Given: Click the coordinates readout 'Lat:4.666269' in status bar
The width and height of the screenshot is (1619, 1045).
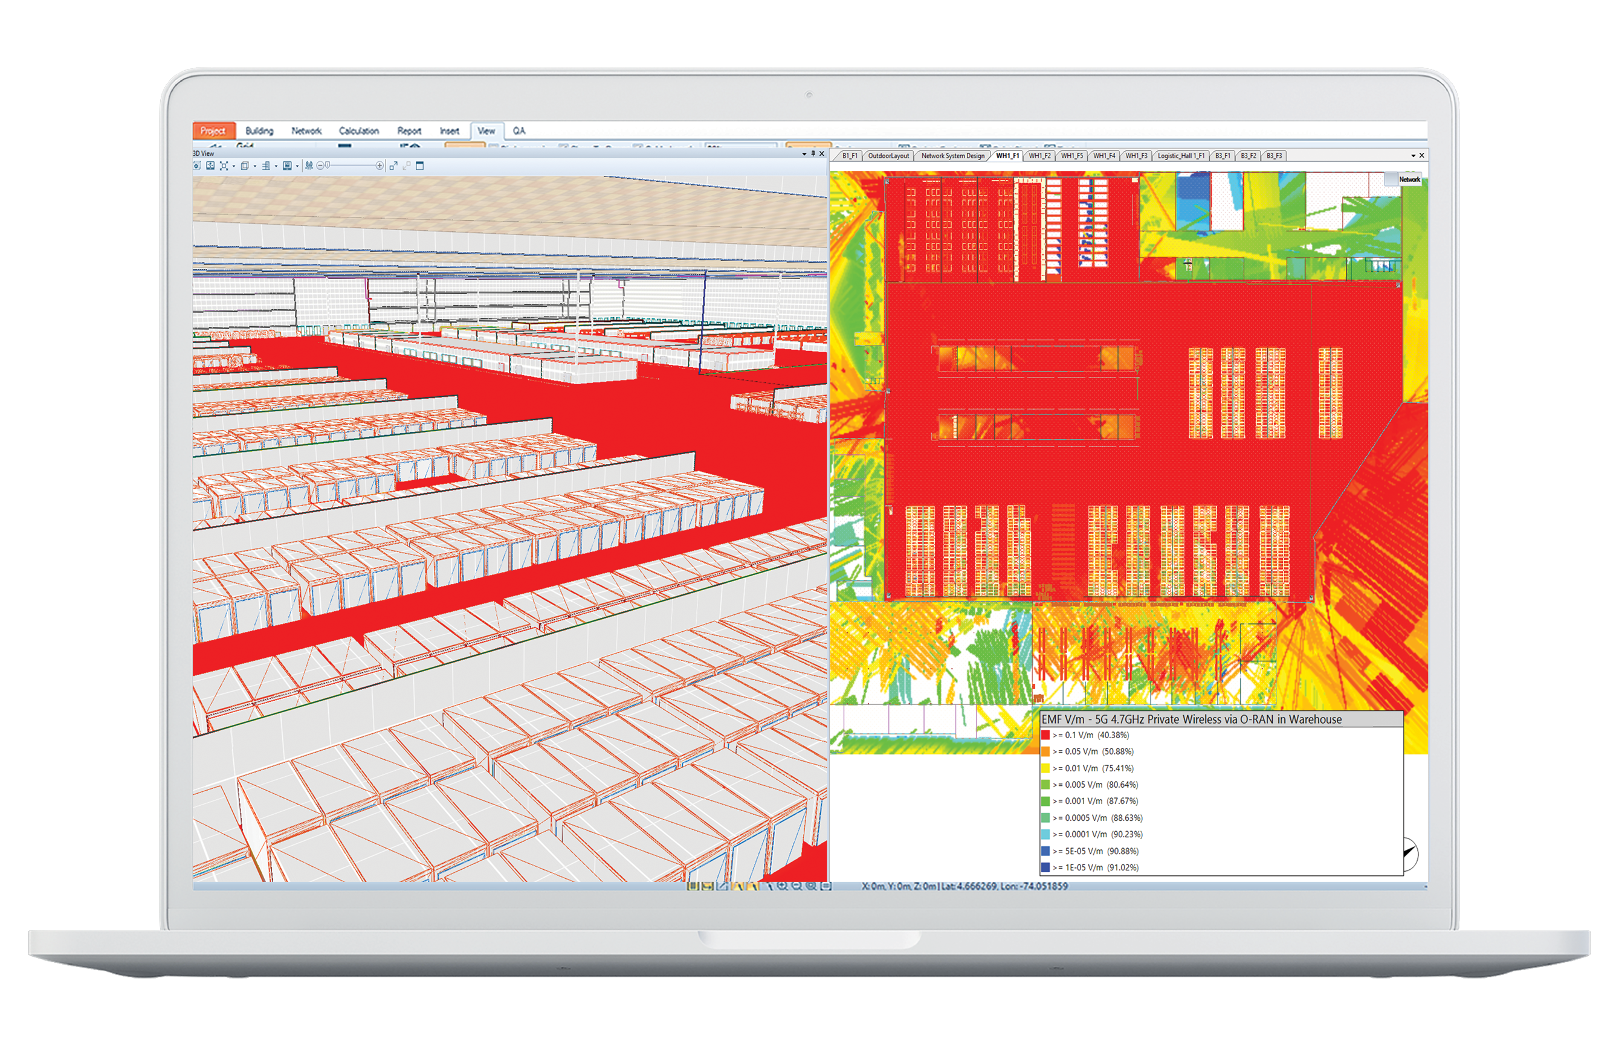Looking at the screenshot, I should click(x=968, y=886).
